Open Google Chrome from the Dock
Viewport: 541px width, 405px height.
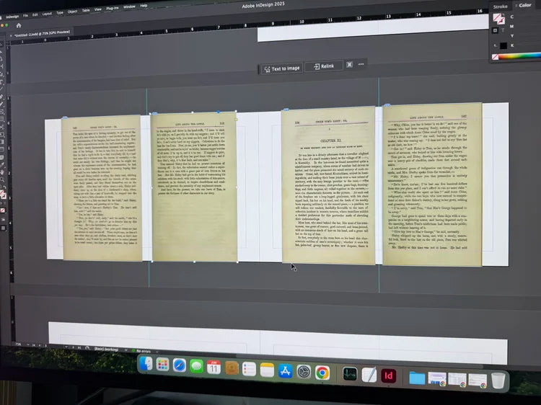tap(322, 373)
